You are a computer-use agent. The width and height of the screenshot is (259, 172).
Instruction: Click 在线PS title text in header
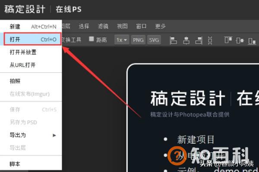[x=69, y=9]
